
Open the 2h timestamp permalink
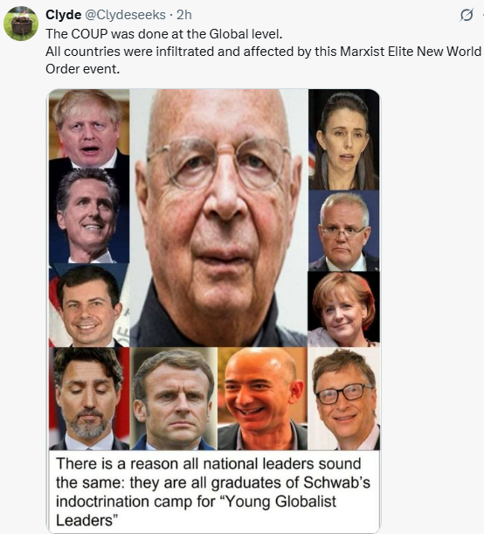[184, 15]
